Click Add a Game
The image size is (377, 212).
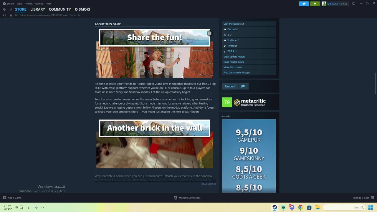12,198
